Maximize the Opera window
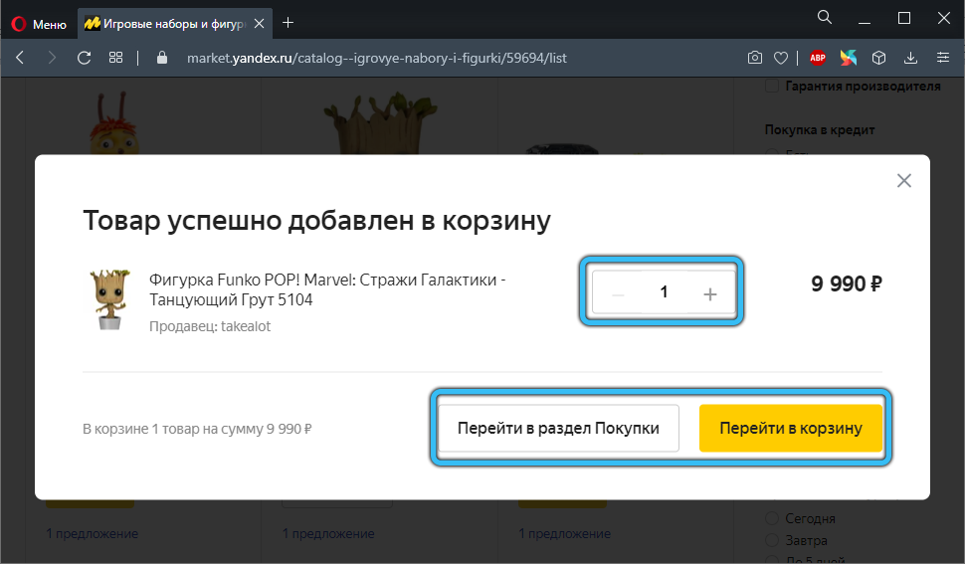 [904, 18]
